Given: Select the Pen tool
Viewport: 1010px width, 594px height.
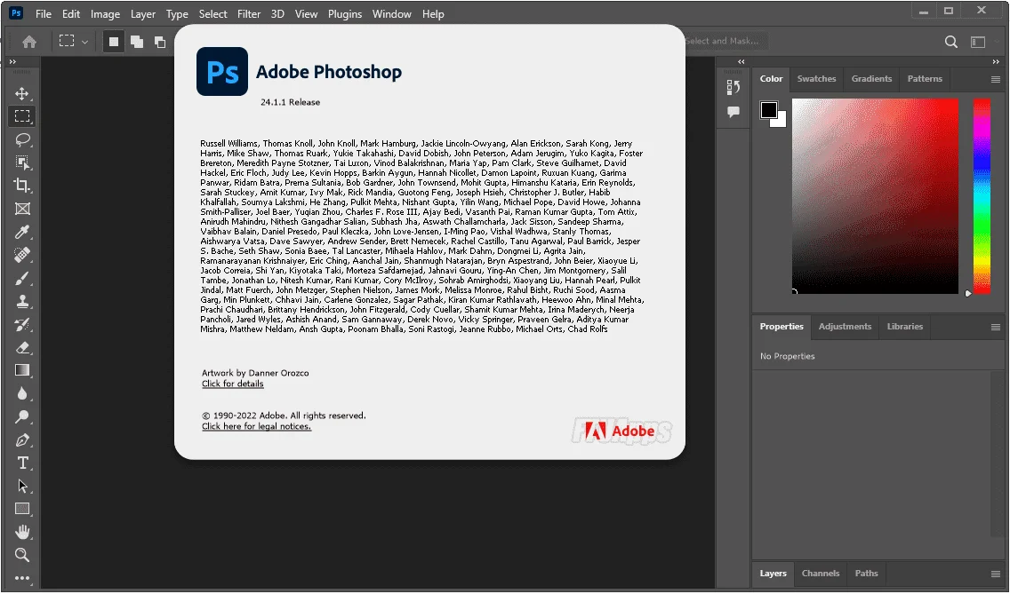Looking at the screenshot, I should 22,440.
